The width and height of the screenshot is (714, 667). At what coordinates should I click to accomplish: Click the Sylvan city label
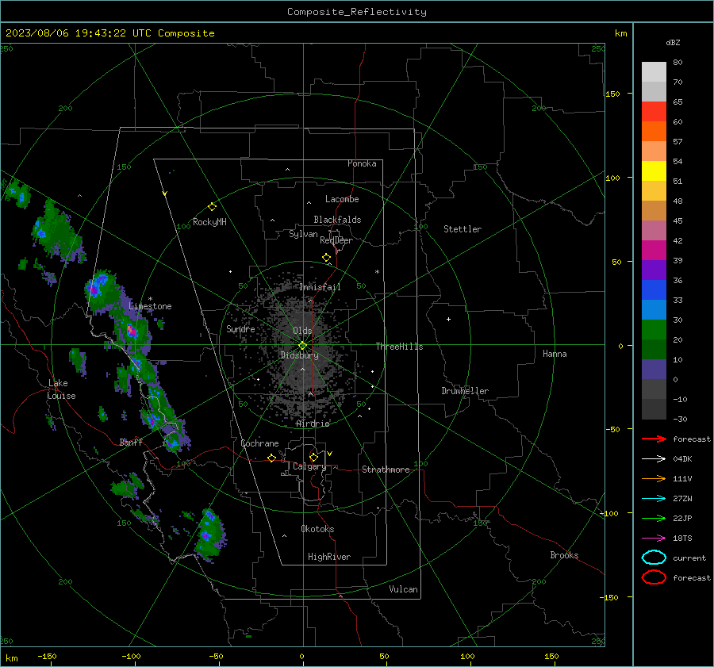click(303, 234)
